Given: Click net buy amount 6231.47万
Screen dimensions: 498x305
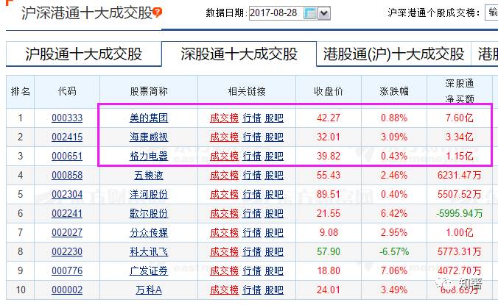Looking at the screenshot, I should 459,175.
